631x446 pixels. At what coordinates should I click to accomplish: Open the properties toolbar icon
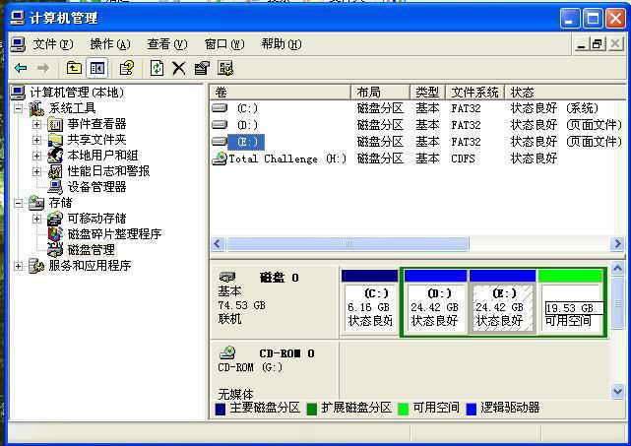(202, 68)
